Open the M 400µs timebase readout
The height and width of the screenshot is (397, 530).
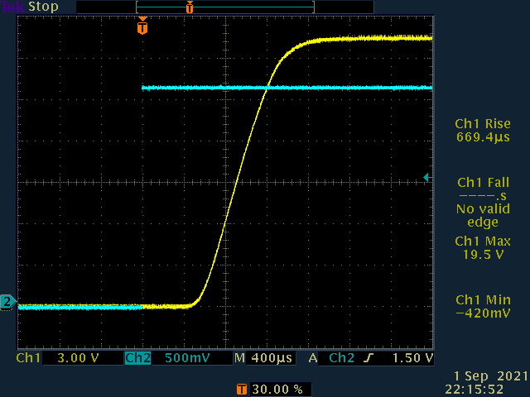[x=265, y=359]
